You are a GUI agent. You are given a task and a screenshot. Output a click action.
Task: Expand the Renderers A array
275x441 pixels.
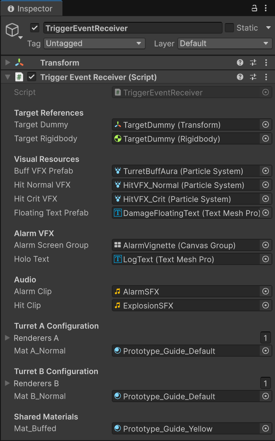tap(7, 338)
